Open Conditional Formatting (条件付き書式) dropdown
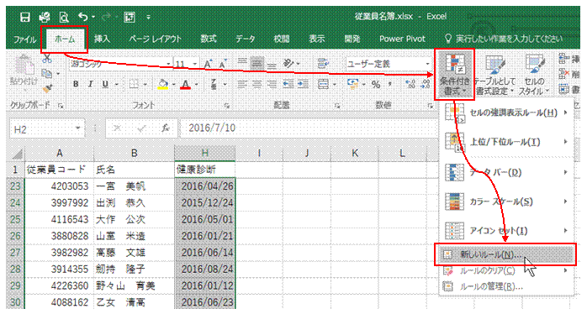 click(x=454, y=75)
